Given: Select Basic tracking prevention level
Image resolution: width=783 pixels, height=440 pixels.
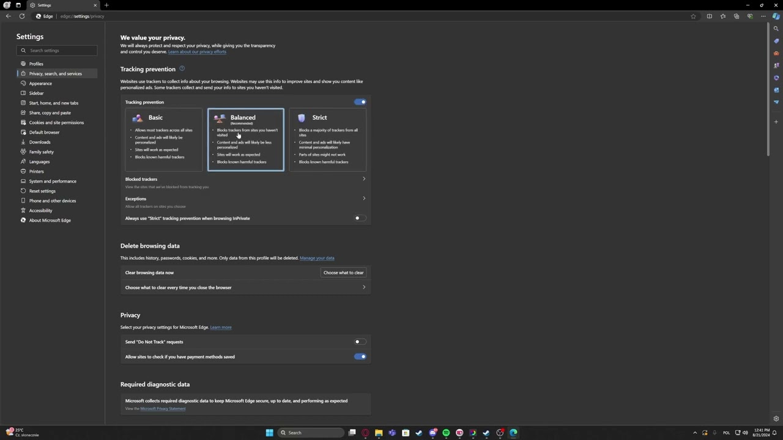Looking at the screenshot, I should click(x=164, y=140).
